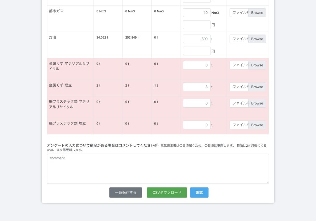The height and width of the screenshot is (221, 316).
Task: Click the 灯油 yen amount input
Action: point(197,51)
